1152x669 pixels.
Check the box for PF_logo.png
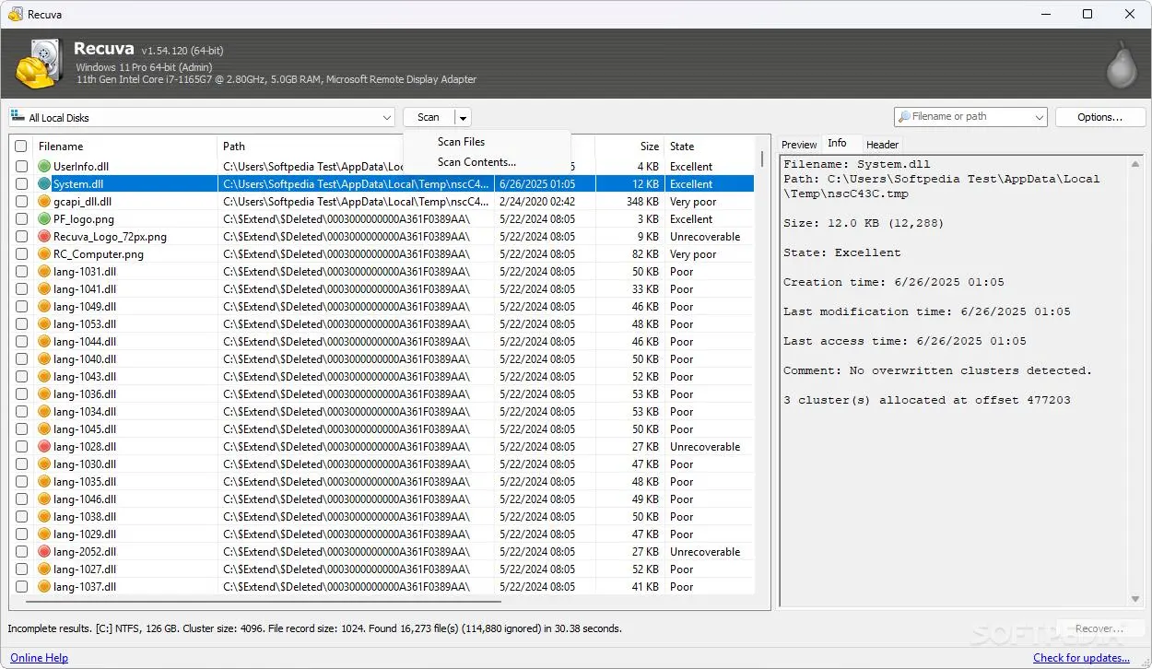click(x=21, y=219)
